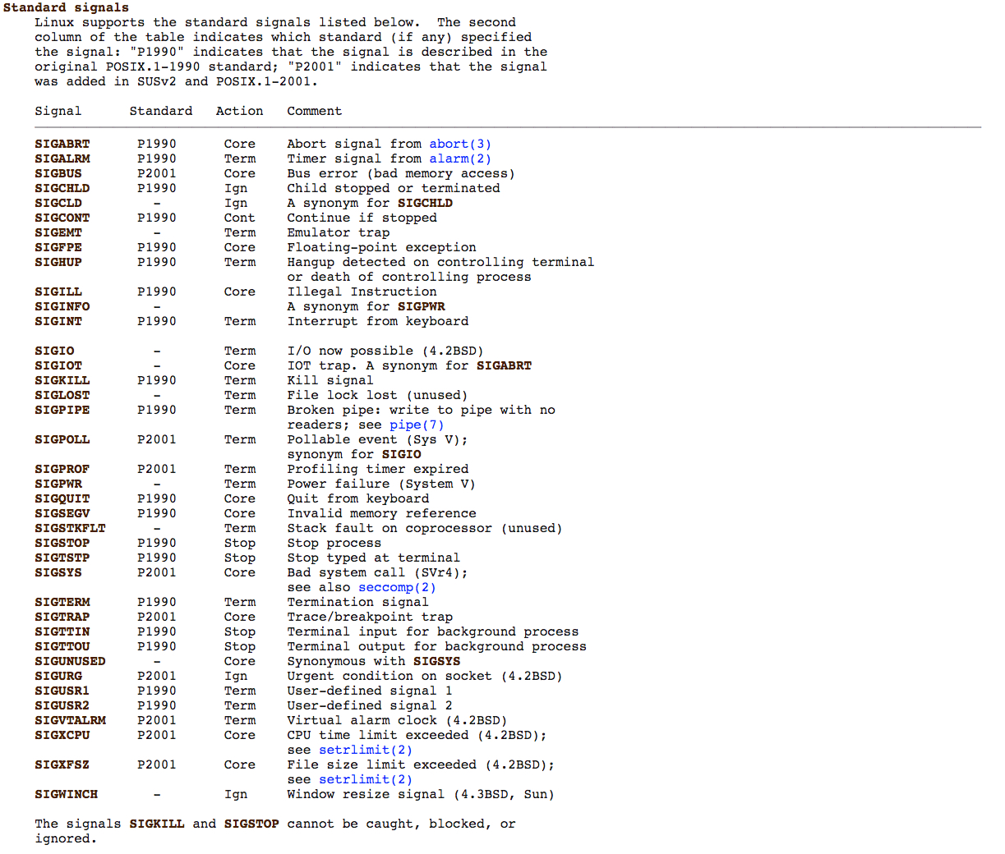1005x854 pixels.
Task: Click the bold SIGABRT signal name
Action: click(x=62, y=144)
